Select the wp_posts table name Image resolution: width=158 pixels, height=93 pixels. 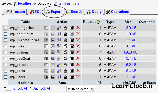click(17, 71)
